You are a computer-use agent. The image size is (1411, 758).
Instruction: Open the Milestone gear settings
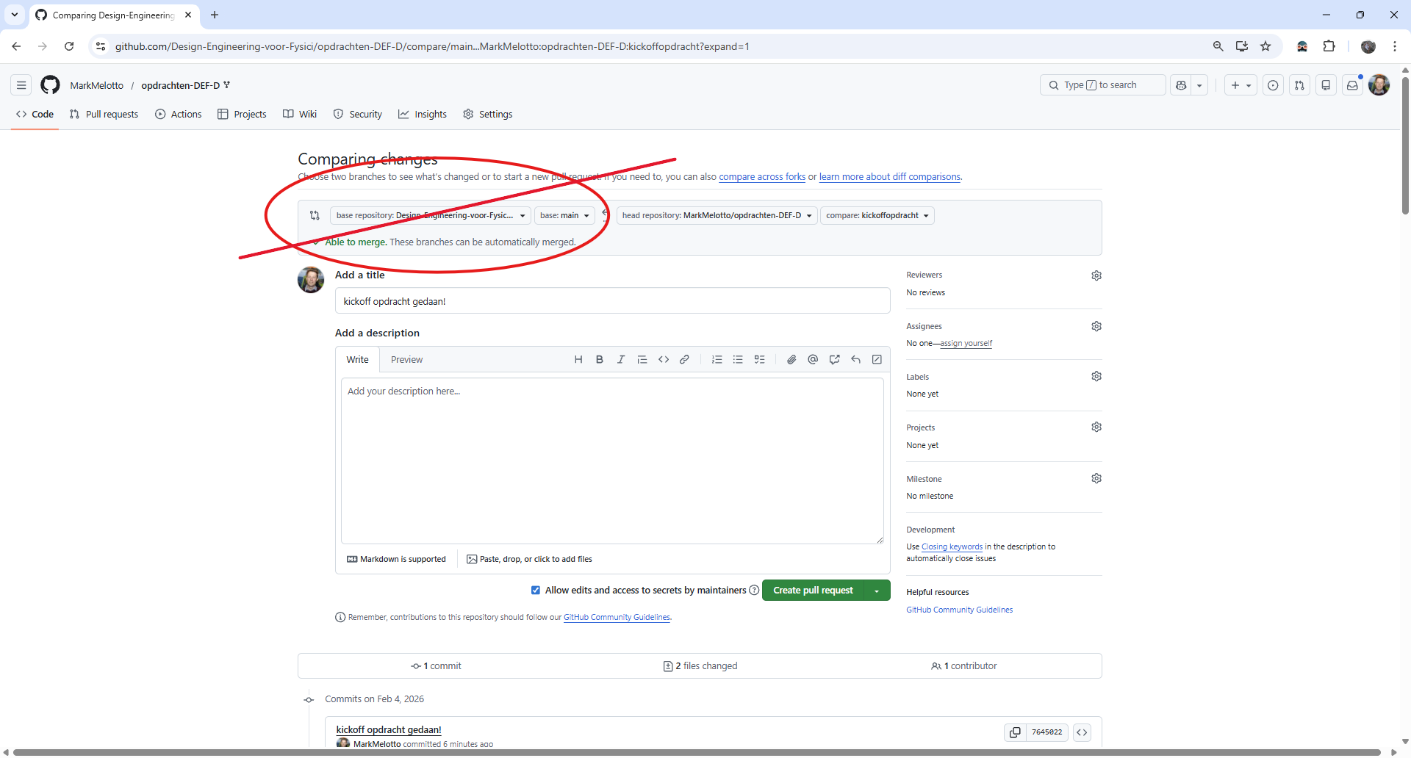click(1096, 478)
